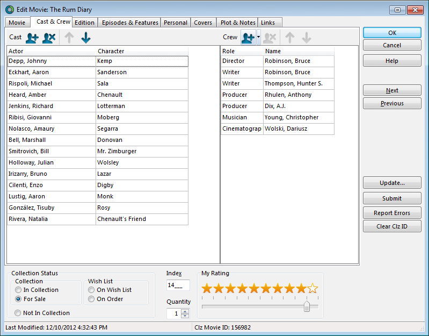Sort cast by the Actor column header
Screen dimensions: 429x336
[x=51, y=51]
